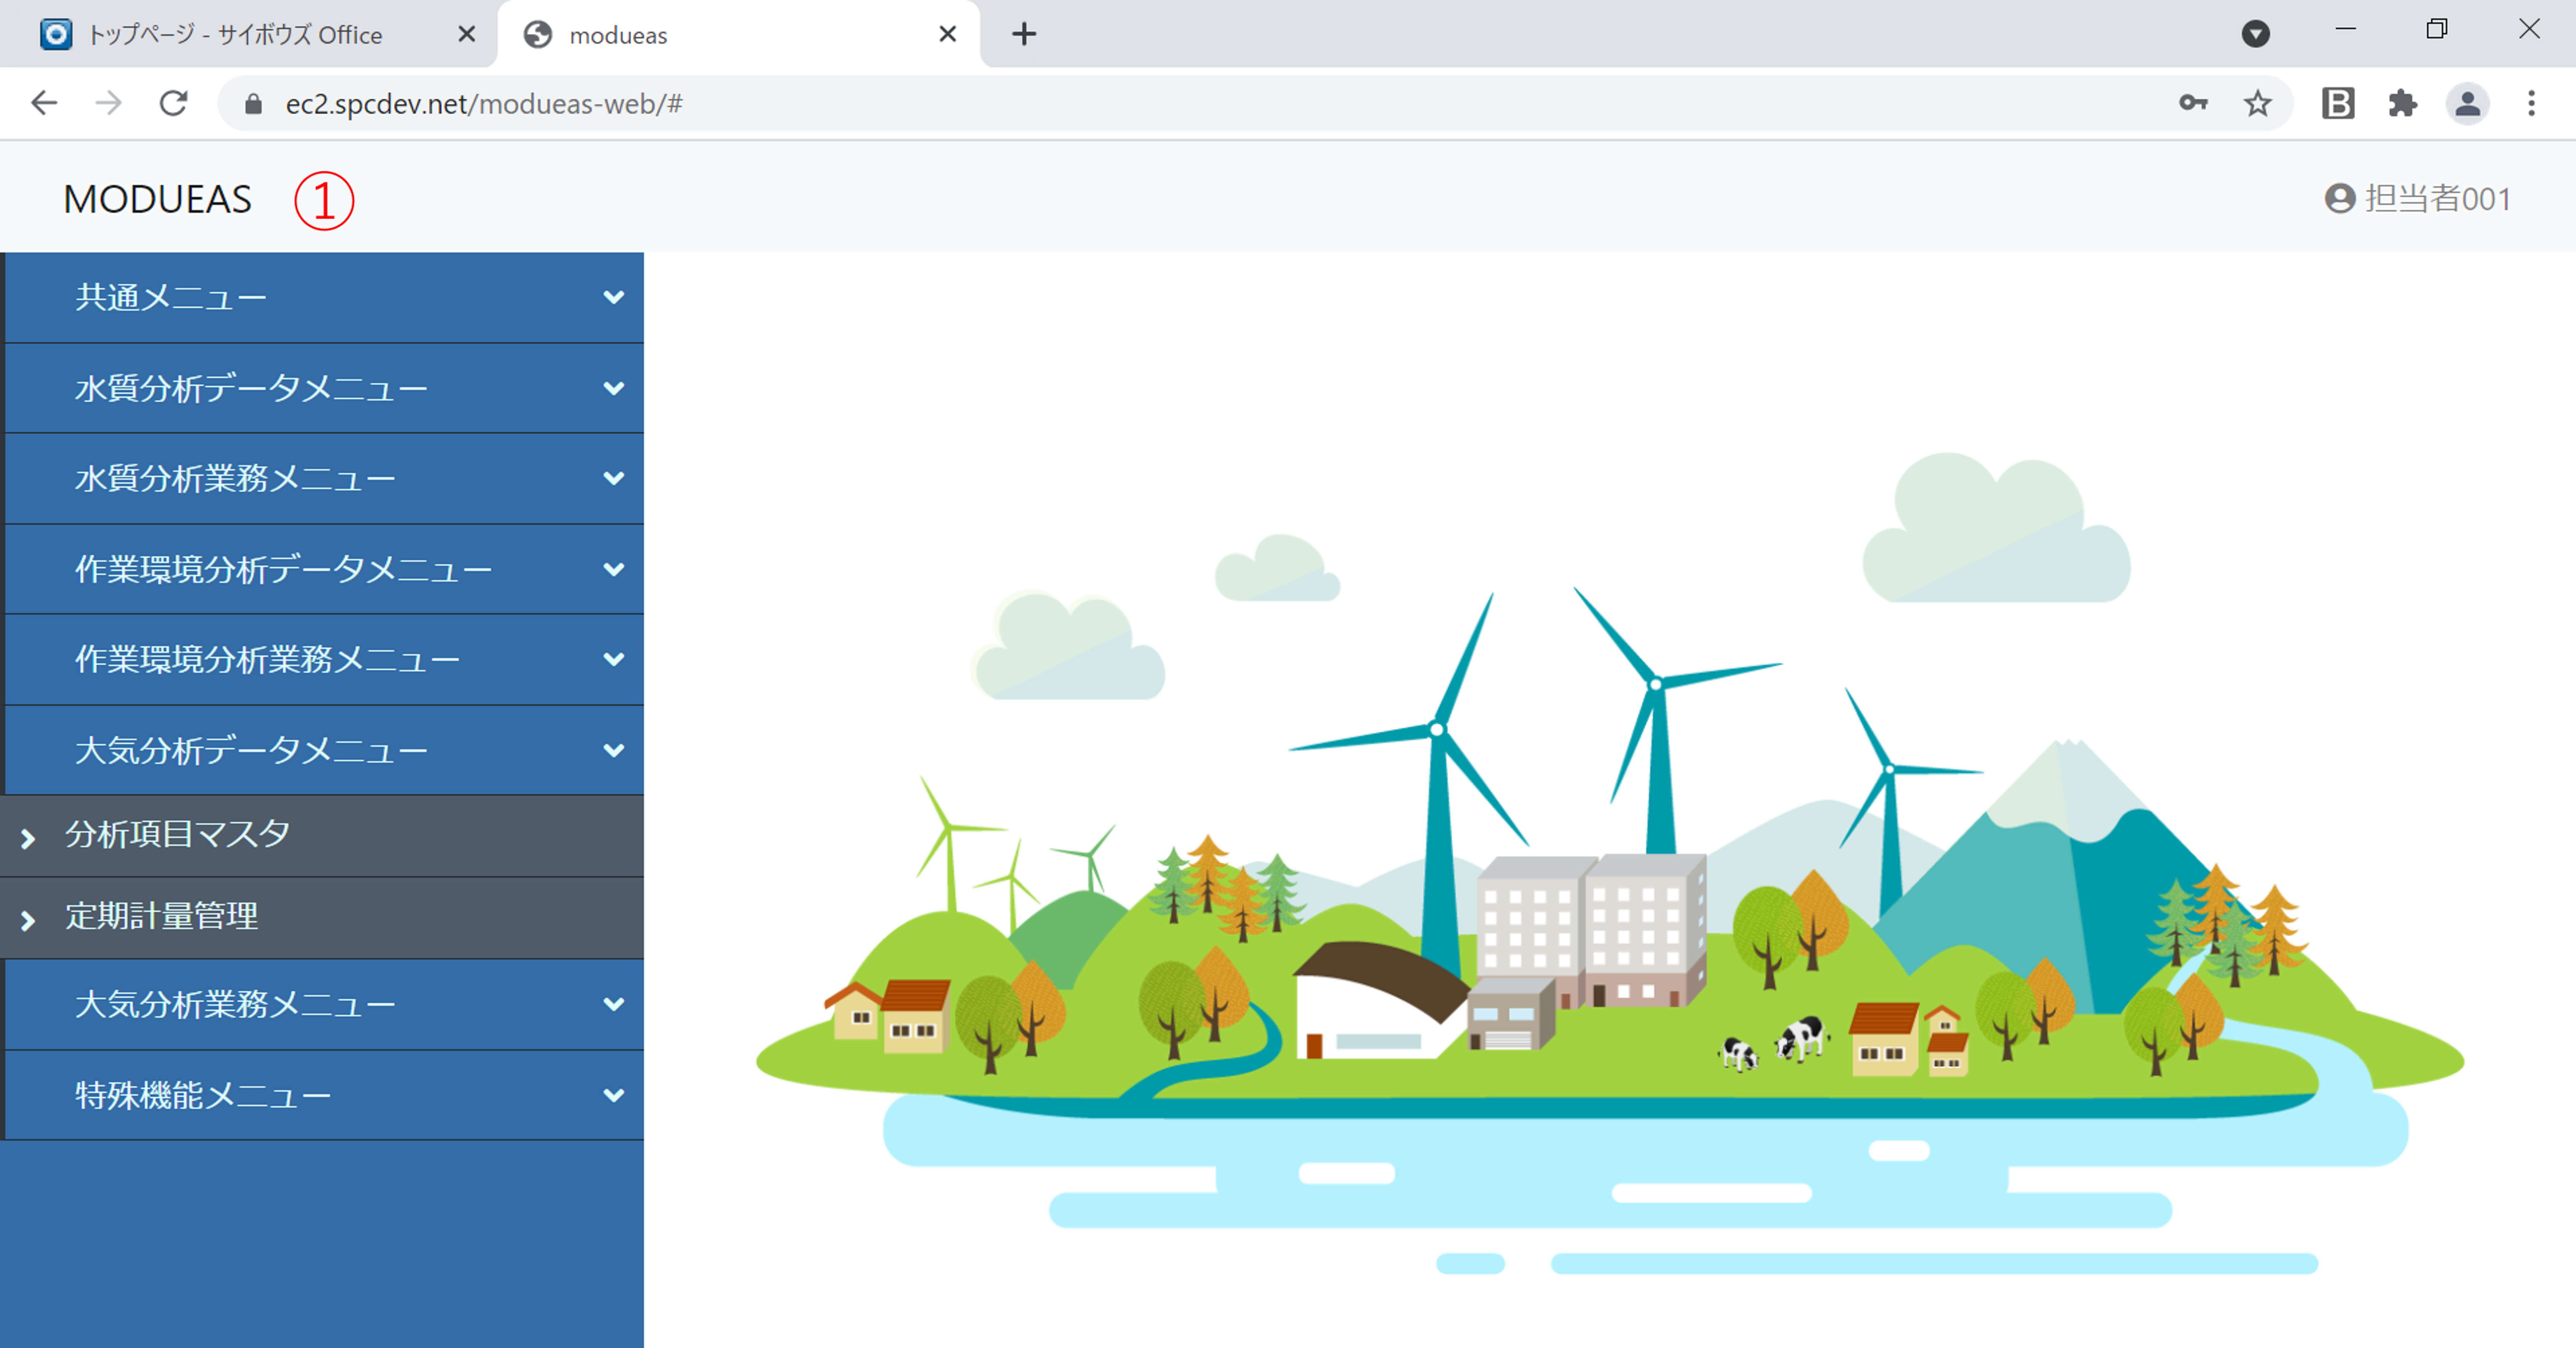Click the サイボウズ Office tab favicon
2576x1348 pixels.
click(x=56, y=34)
